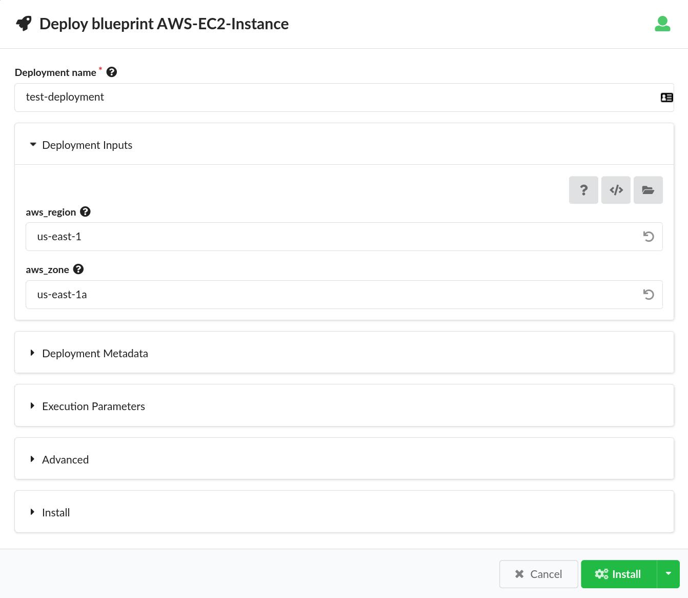Open help tooltip for aws_region
This screenshot has width=688, height=598.
click(x=85, y=211)
